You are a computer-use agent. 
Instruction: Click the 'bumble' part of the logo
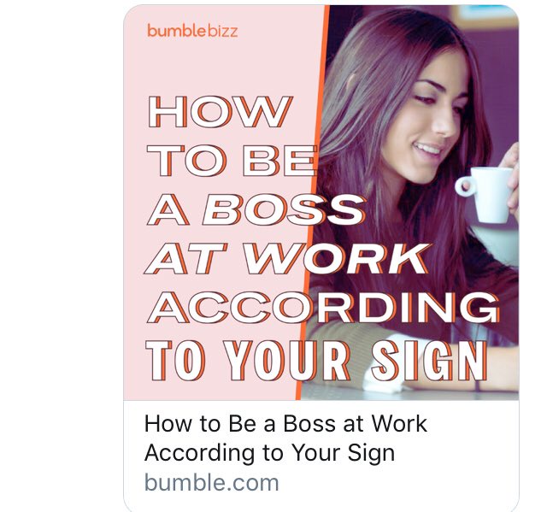(177, 31)
